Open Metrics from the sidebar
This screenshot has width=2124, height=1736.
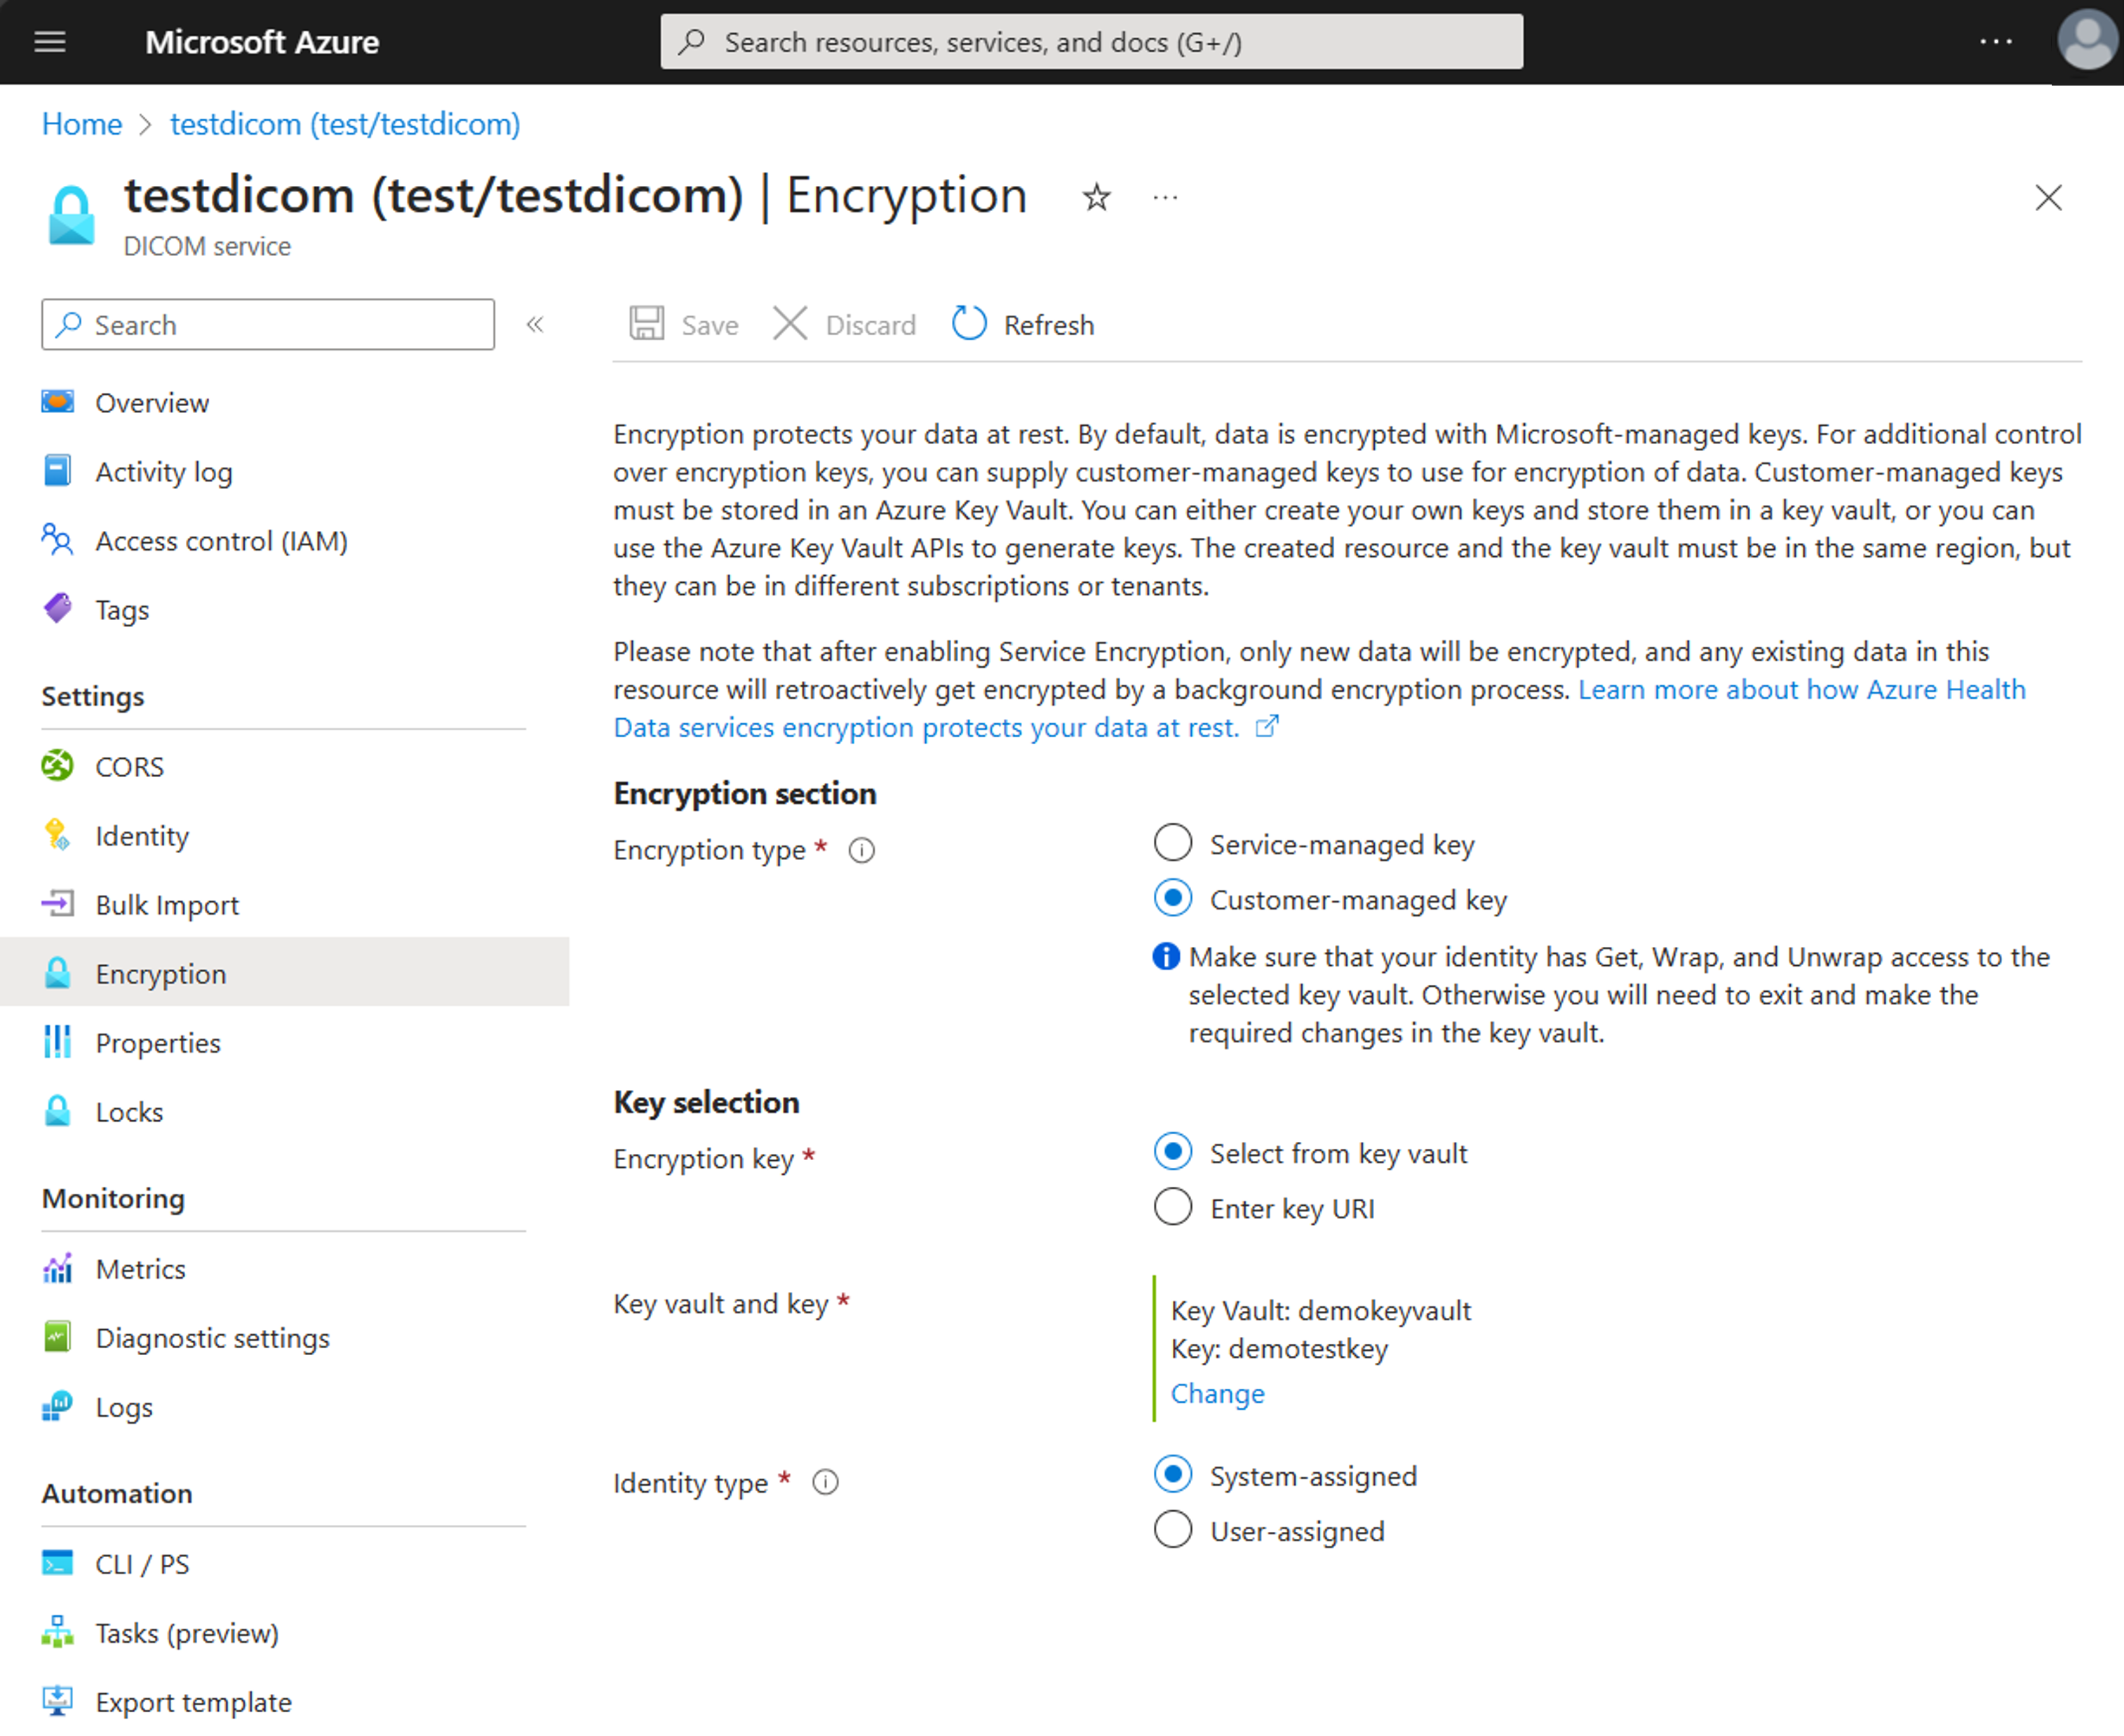(140, 1268)
